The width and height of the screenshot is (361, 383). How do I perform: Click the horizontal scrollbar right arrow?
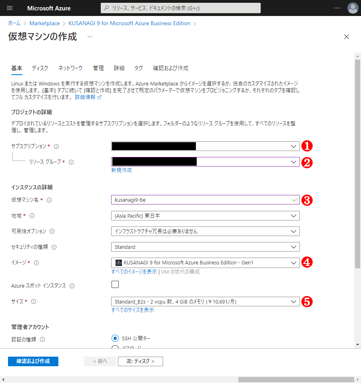[357, 379]
